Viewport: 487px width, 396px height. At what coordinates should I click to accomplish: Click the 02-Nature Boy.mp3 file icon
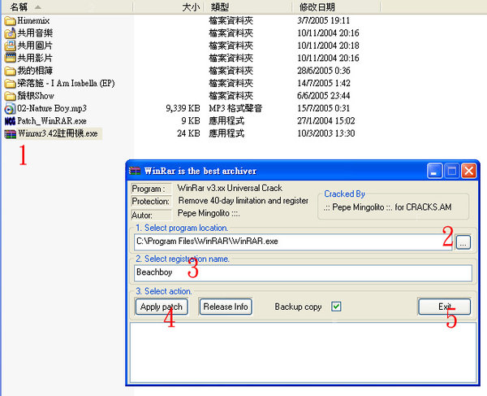point(10,109)
